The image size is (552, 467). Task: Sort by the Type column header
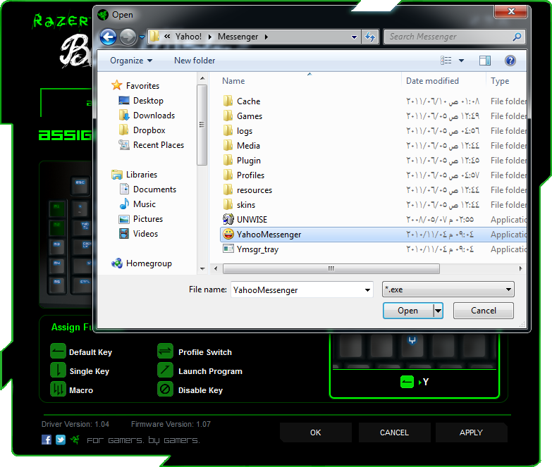[500, 81]
